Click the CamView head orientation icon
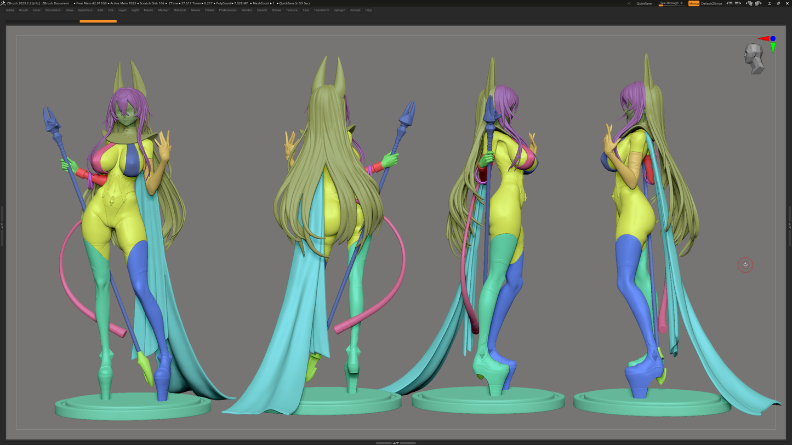 coord(754,59)
